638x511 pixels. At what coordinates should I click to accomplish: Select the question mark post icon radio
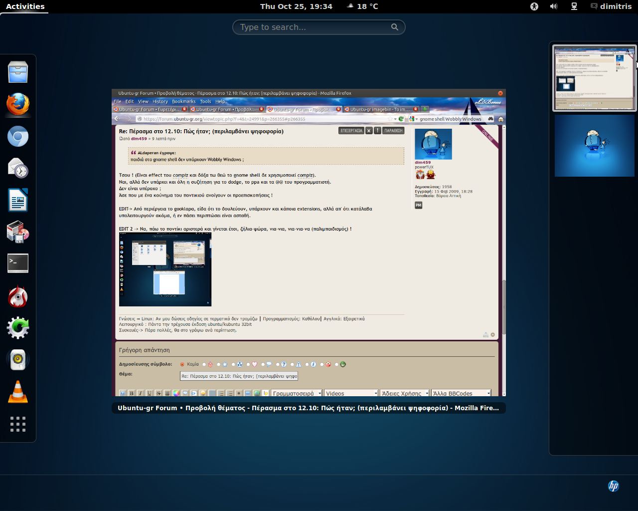[278, 364]
